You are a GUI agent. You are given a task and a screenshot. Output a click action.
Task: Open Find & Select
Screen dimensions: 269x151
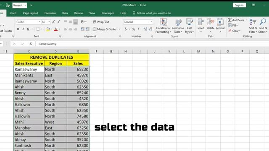tap(263, 26)
